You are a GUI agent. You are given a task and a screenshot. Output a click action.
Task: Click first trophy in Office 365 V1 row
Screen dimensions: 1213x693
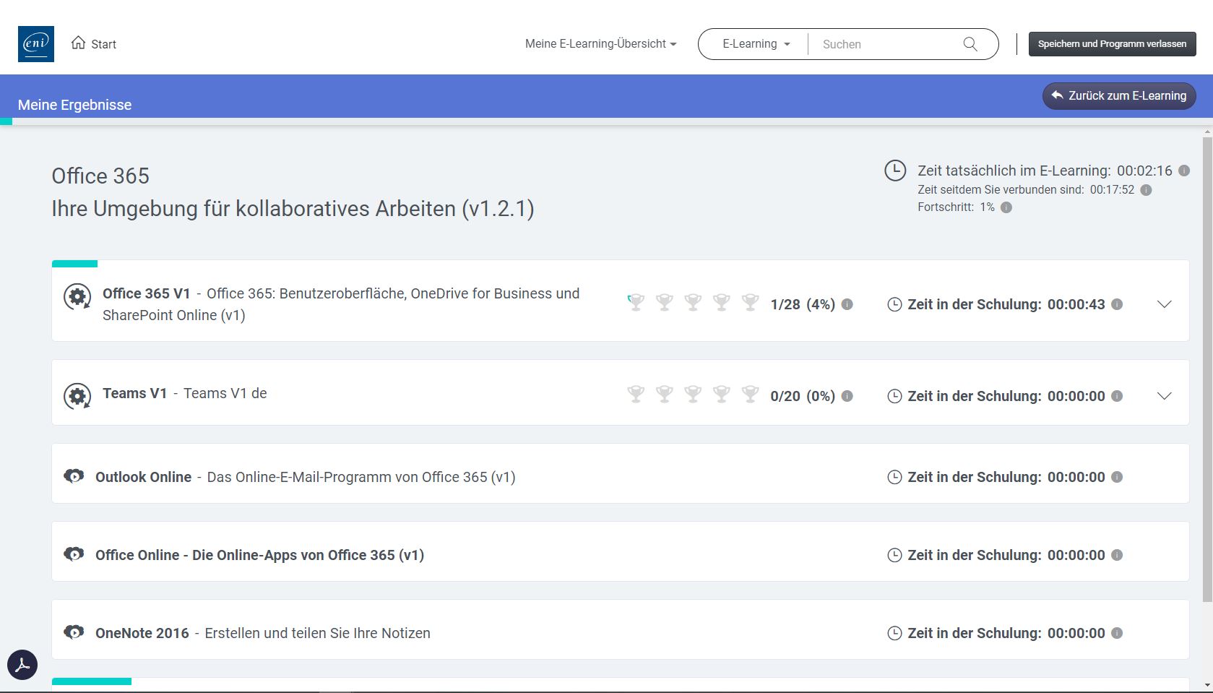click(636, 303)
